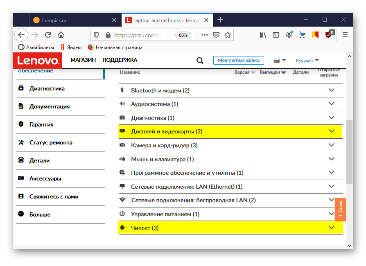Open the Firefox library icon
366x266 pixels.
(263, 35)
